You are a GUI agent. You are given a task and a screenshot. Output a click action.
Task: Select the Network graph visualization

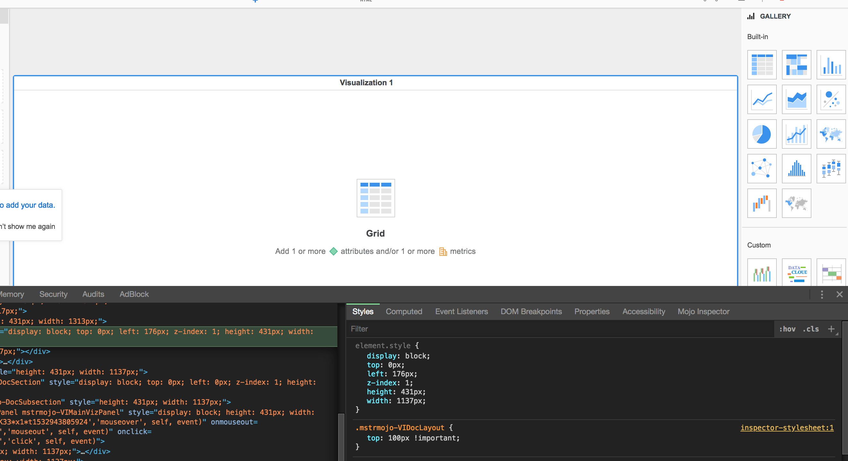pyautogui.click(x=762, y=169)
